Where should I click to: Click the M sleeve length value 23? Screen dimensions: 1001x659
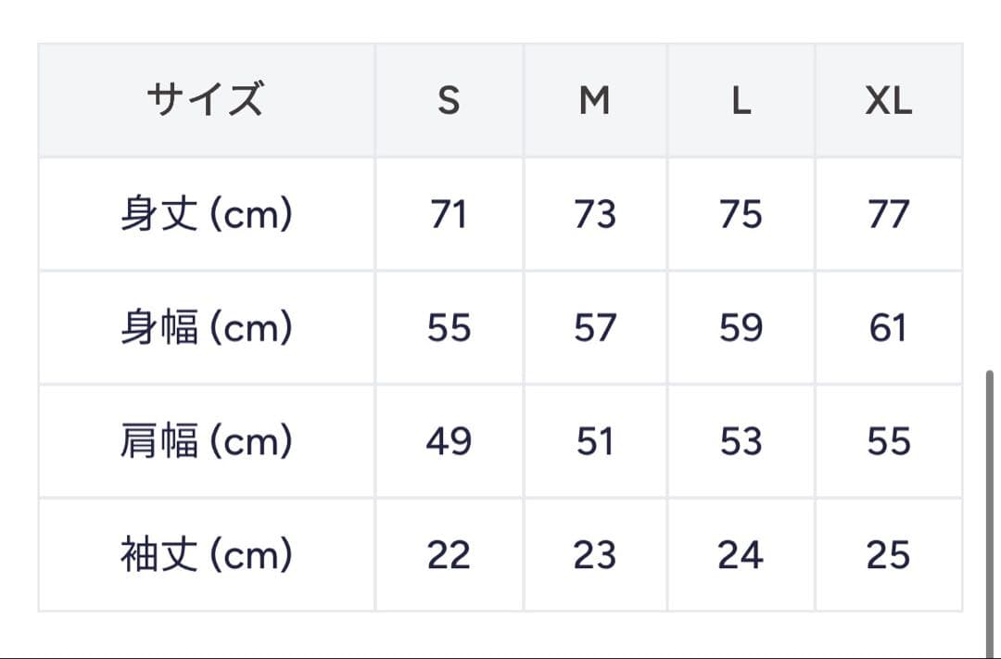point(594,555)
